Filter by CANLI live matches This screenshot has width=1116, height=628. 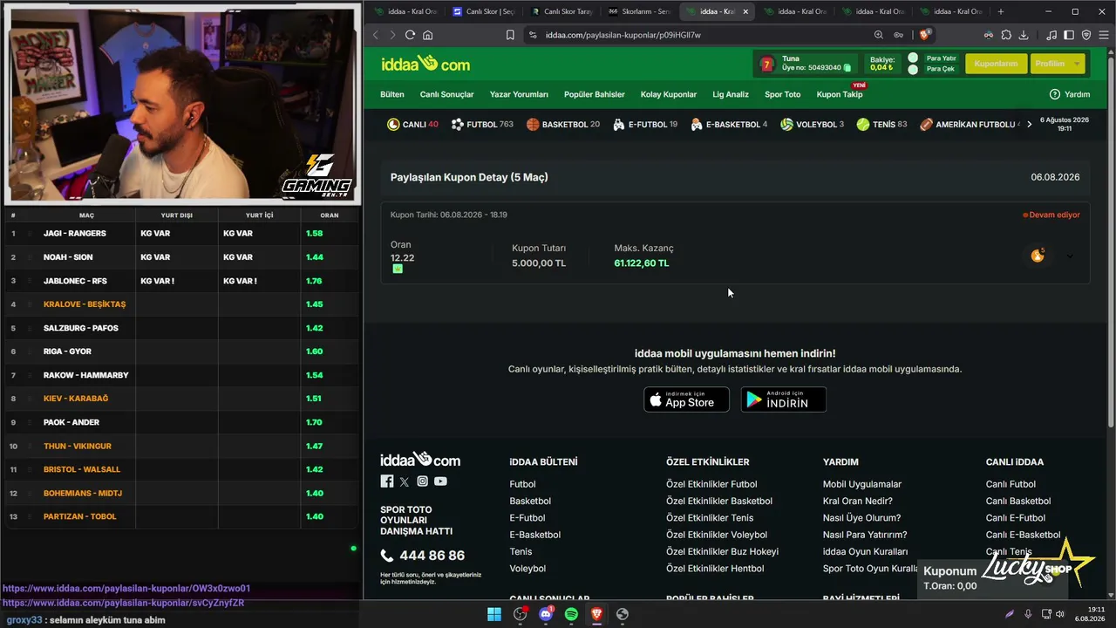point(412,125)
